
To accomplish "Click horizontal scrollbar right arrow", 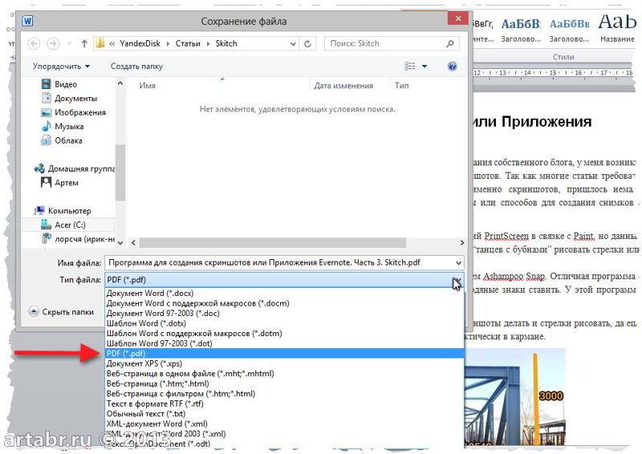I will [x=461, y=243].
